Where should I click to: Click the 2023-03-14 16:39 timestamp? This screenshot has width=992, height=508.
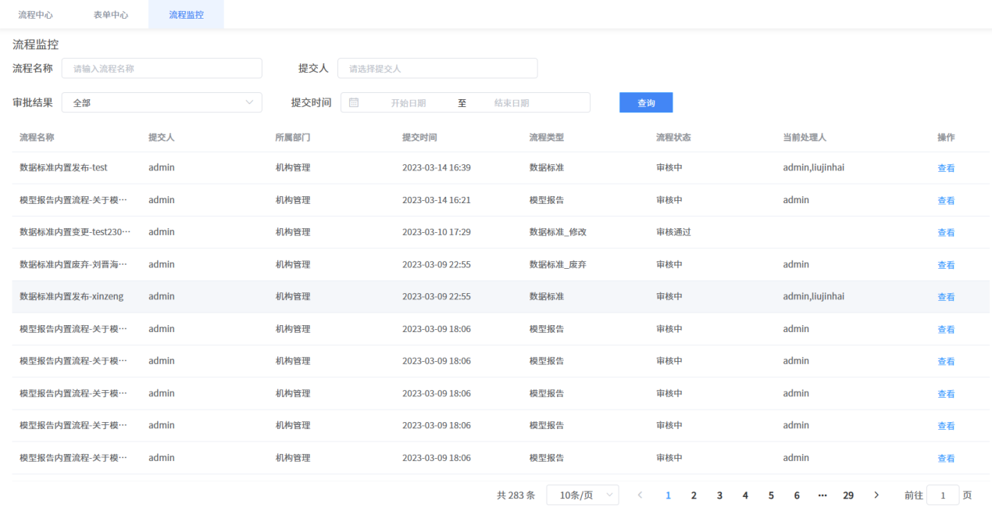437,167
